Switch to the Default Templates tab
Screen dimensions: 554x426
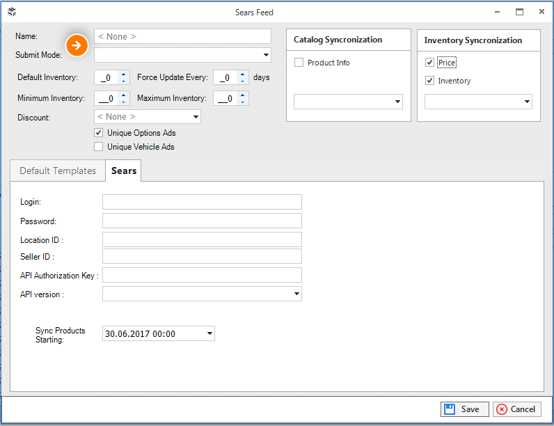tap(58, 171)
